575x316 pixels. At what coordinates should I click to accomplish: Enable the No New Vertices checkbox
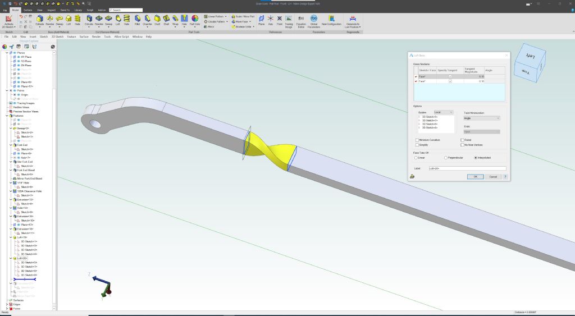463,145
